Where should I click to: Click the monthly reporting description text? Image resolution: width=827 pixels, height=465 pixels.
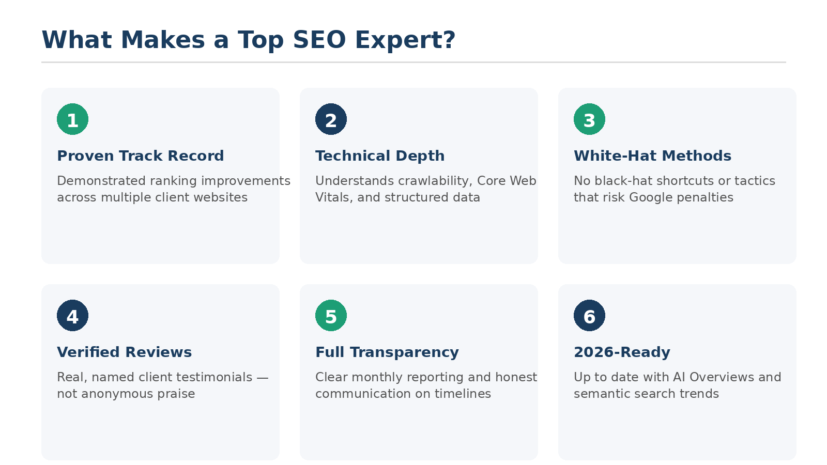pos(426,385)
